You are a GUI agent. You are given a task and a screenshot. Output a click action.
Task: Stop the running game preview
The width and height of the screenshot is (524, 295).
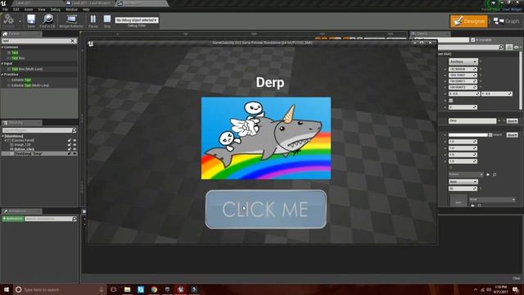[x=107, y=20]
